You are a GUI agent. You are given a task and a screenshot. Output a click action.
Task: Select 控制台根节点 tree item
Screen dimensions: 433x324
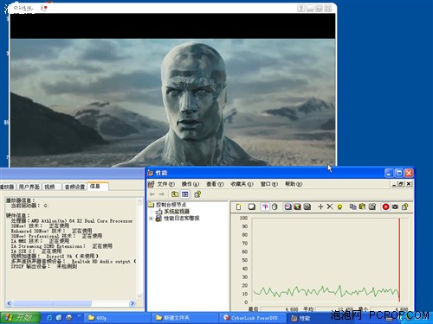[x=171, y=205]
